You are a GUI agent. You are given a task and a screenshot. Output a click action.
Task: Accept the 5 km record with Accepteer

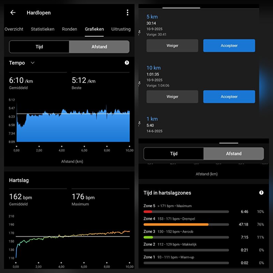click(x=229, y=46)
